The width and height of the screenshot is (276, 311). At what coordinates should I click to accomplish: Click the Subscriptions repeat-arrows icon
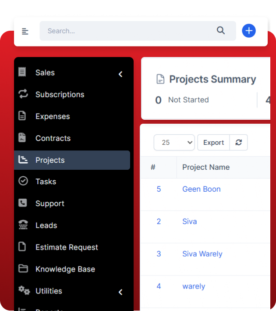[x=23, y=94]
